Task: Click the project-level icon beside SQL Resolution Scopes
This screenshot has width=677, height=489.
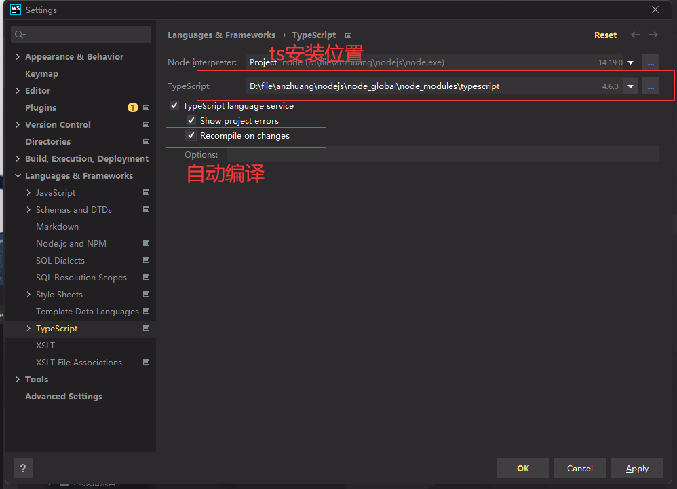Action: pyautogui.click(x=147, y=277)
